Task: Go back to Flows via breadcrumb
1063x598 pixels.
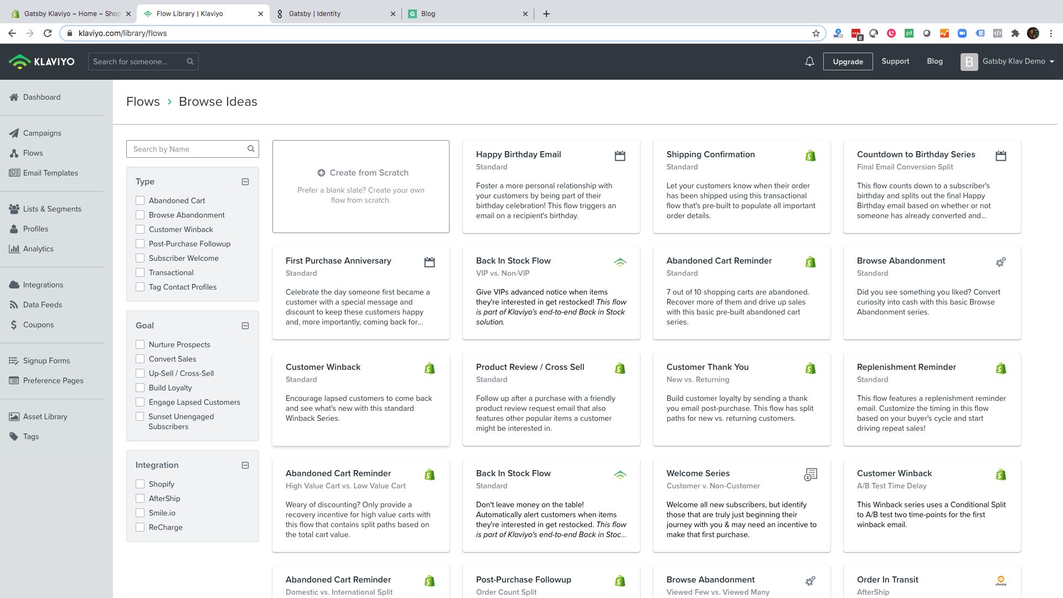Action: tap(143, 102)
